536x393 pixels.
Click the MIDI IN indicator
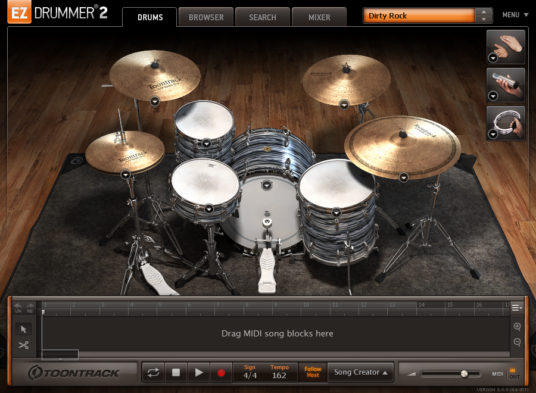512,370
